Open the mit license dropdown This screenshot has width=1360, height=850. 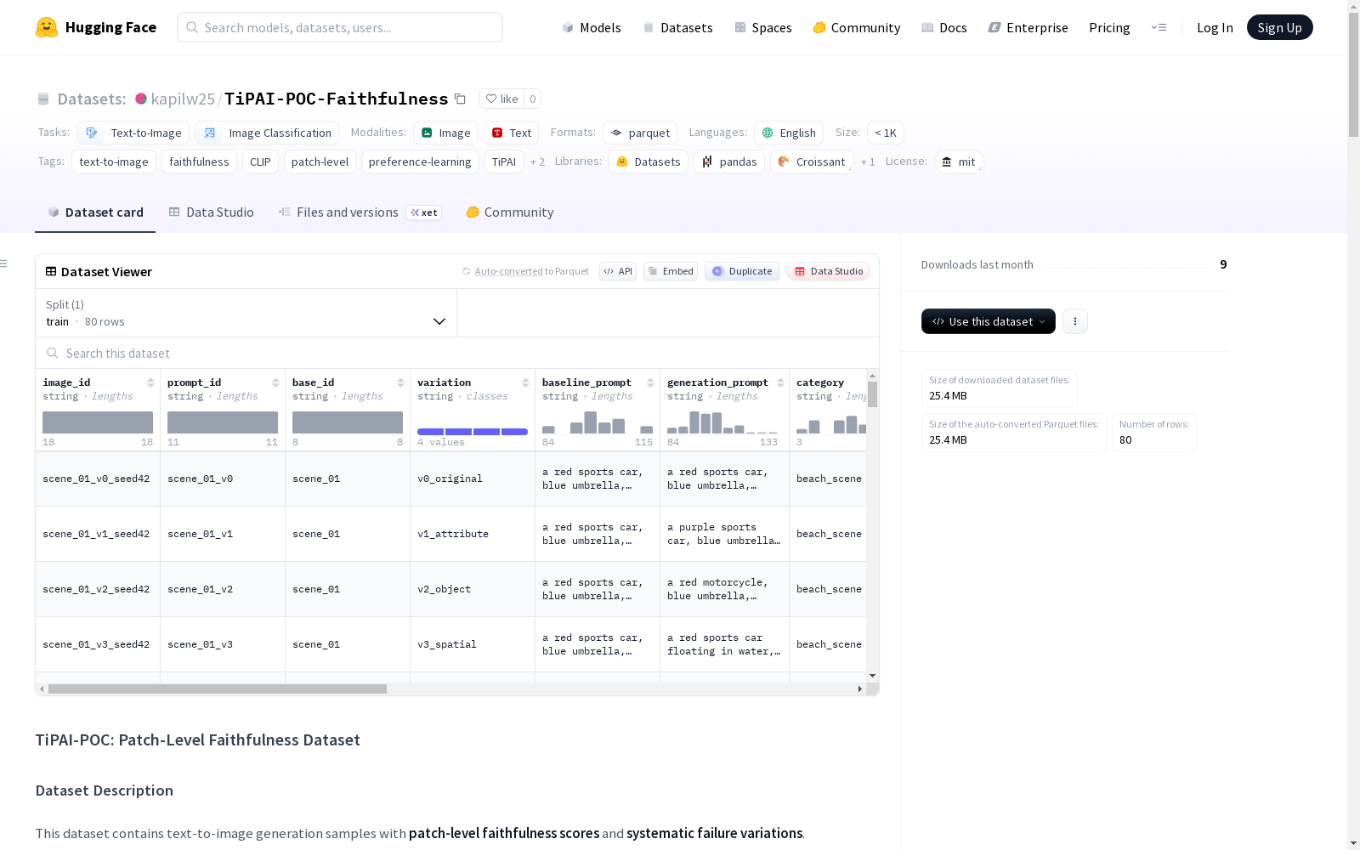pos(959,161)
